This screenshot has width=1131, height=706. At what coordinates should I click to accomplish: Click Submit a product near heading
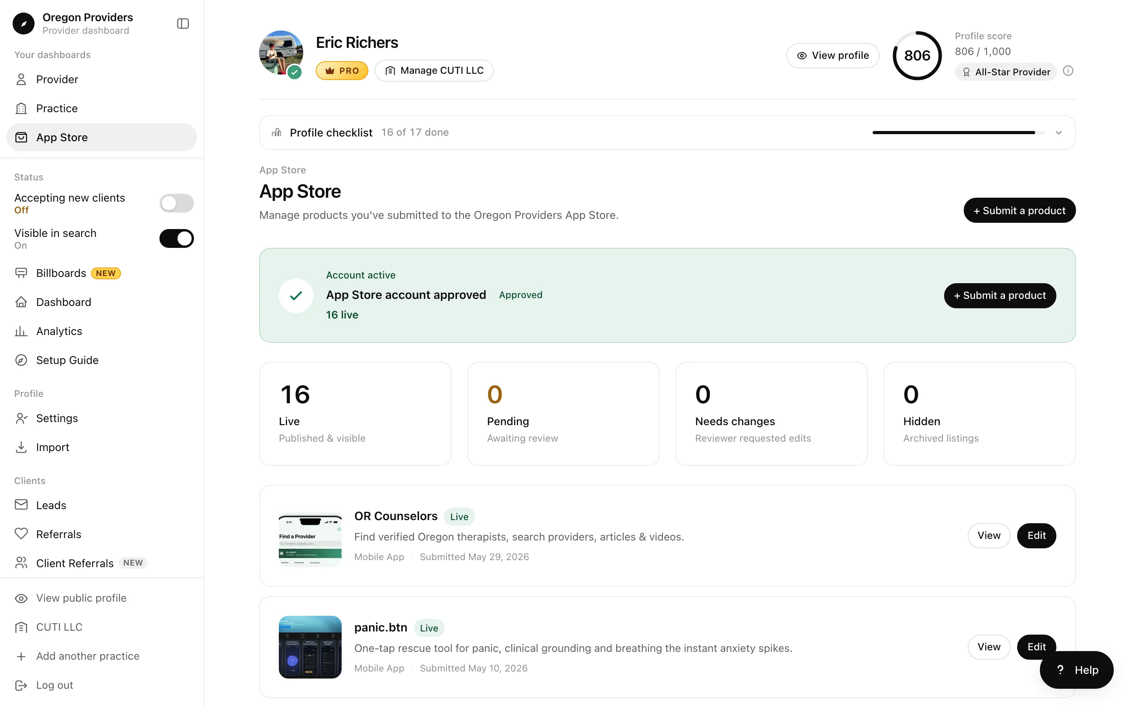pyautogui.click(x=1019, y=211)
